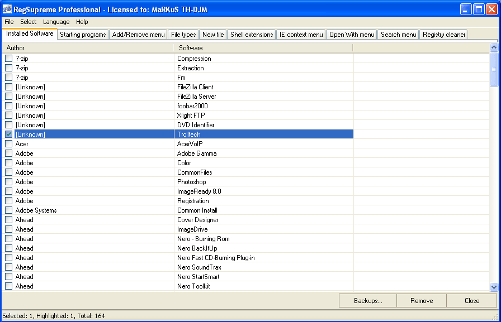Go to the New file tab
Viewport: 501px width, 322px height.
[213, 35]
